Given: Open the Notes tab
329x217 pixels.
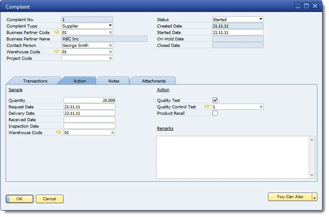Looking at the screenshot, I should [x=114, y=81].
